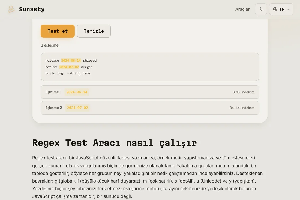Open the TR language dropdown
The image size is (300, 200).
tap(281, 9)
